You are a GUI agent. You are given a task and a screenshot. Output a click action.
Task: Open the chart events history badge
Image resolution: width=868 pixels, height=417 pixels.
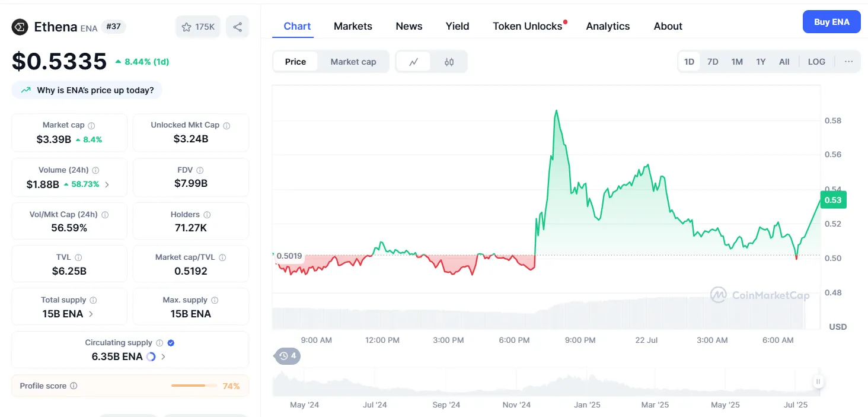pos(288,356)
